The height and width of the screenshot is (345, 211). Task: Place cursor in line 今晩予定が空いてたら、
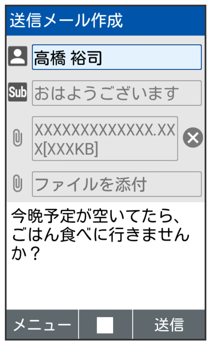[96, 216]
